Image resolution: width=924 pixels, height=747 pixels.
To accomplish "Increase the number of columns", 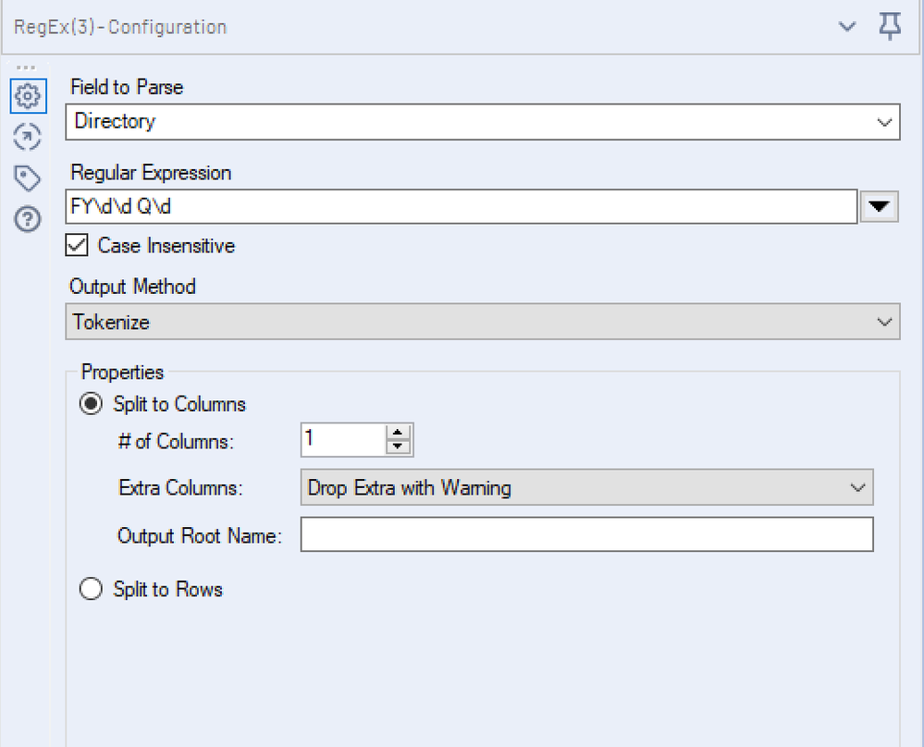I will 399,432.
